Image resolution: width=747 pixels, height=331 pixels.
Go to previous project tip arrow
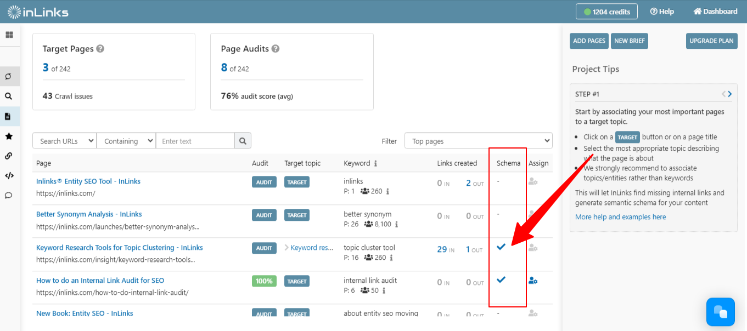point(724,94)
